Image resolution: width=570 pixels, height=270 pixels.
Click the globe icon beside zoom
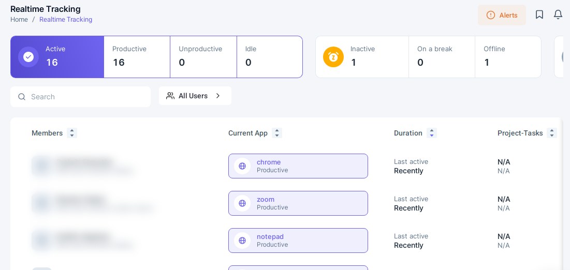pyautogui.click(x=242, y=203)
